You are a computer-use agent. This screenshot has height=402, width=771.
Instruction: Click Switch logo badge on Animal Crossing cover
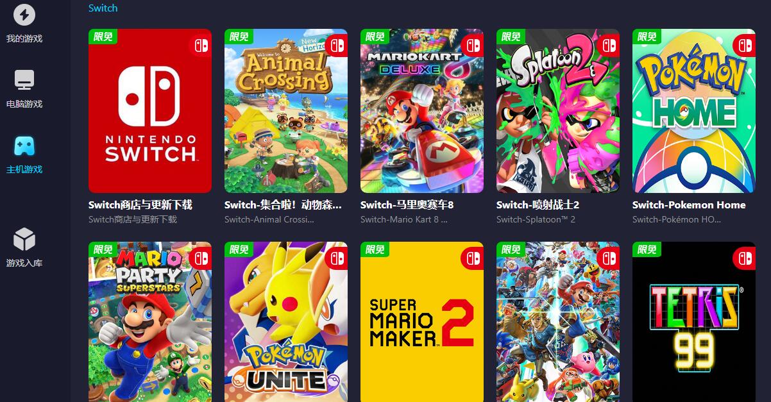tap(337, 45)
